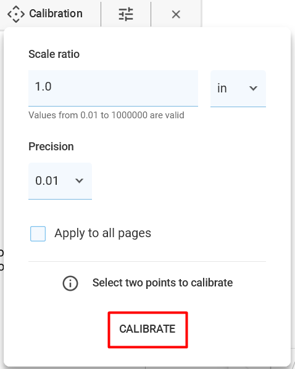Open the calibration settings sliders icon
Image resolution: width=295 pixels, height=369 pixels.
pyautogui.click(x=126, y=14)
